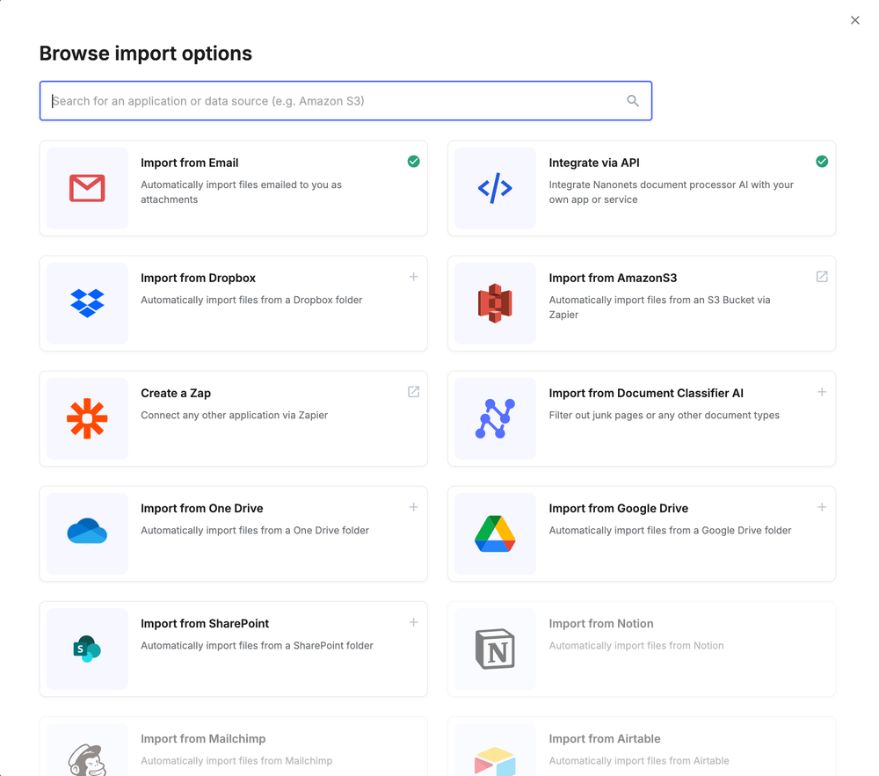
Task: Click plus on Import from Google Drive
Action: (x=822, y=507)
